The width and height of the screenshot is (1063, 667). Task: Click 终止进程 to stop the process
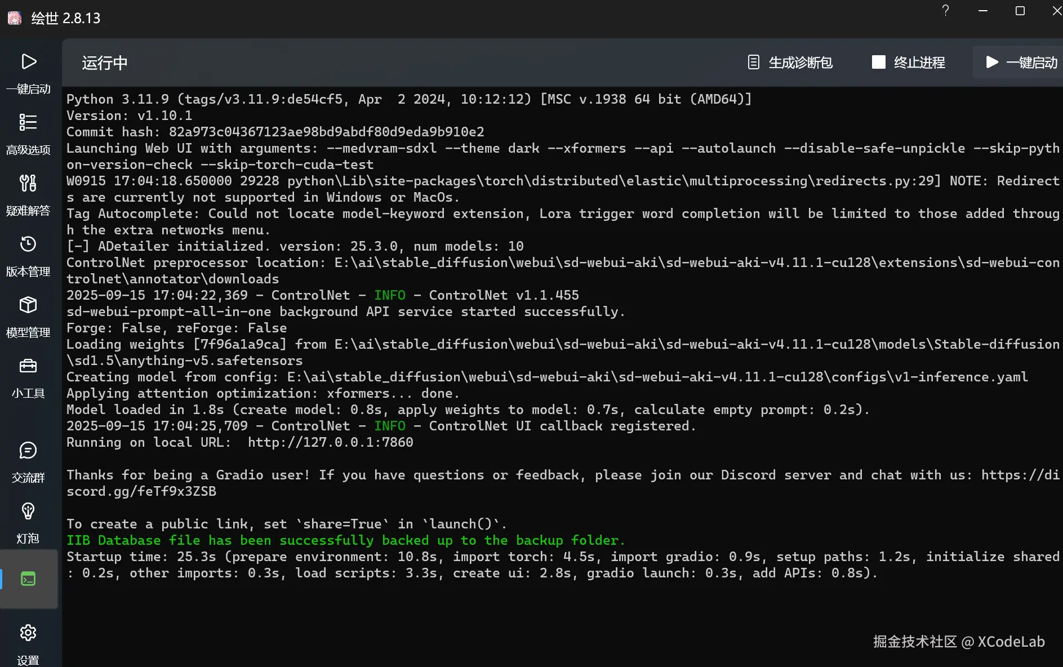click(909, 63)
